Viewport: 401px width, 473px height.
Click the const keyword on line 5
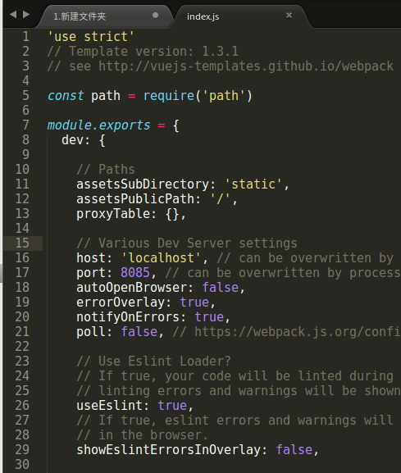point(66,96)
